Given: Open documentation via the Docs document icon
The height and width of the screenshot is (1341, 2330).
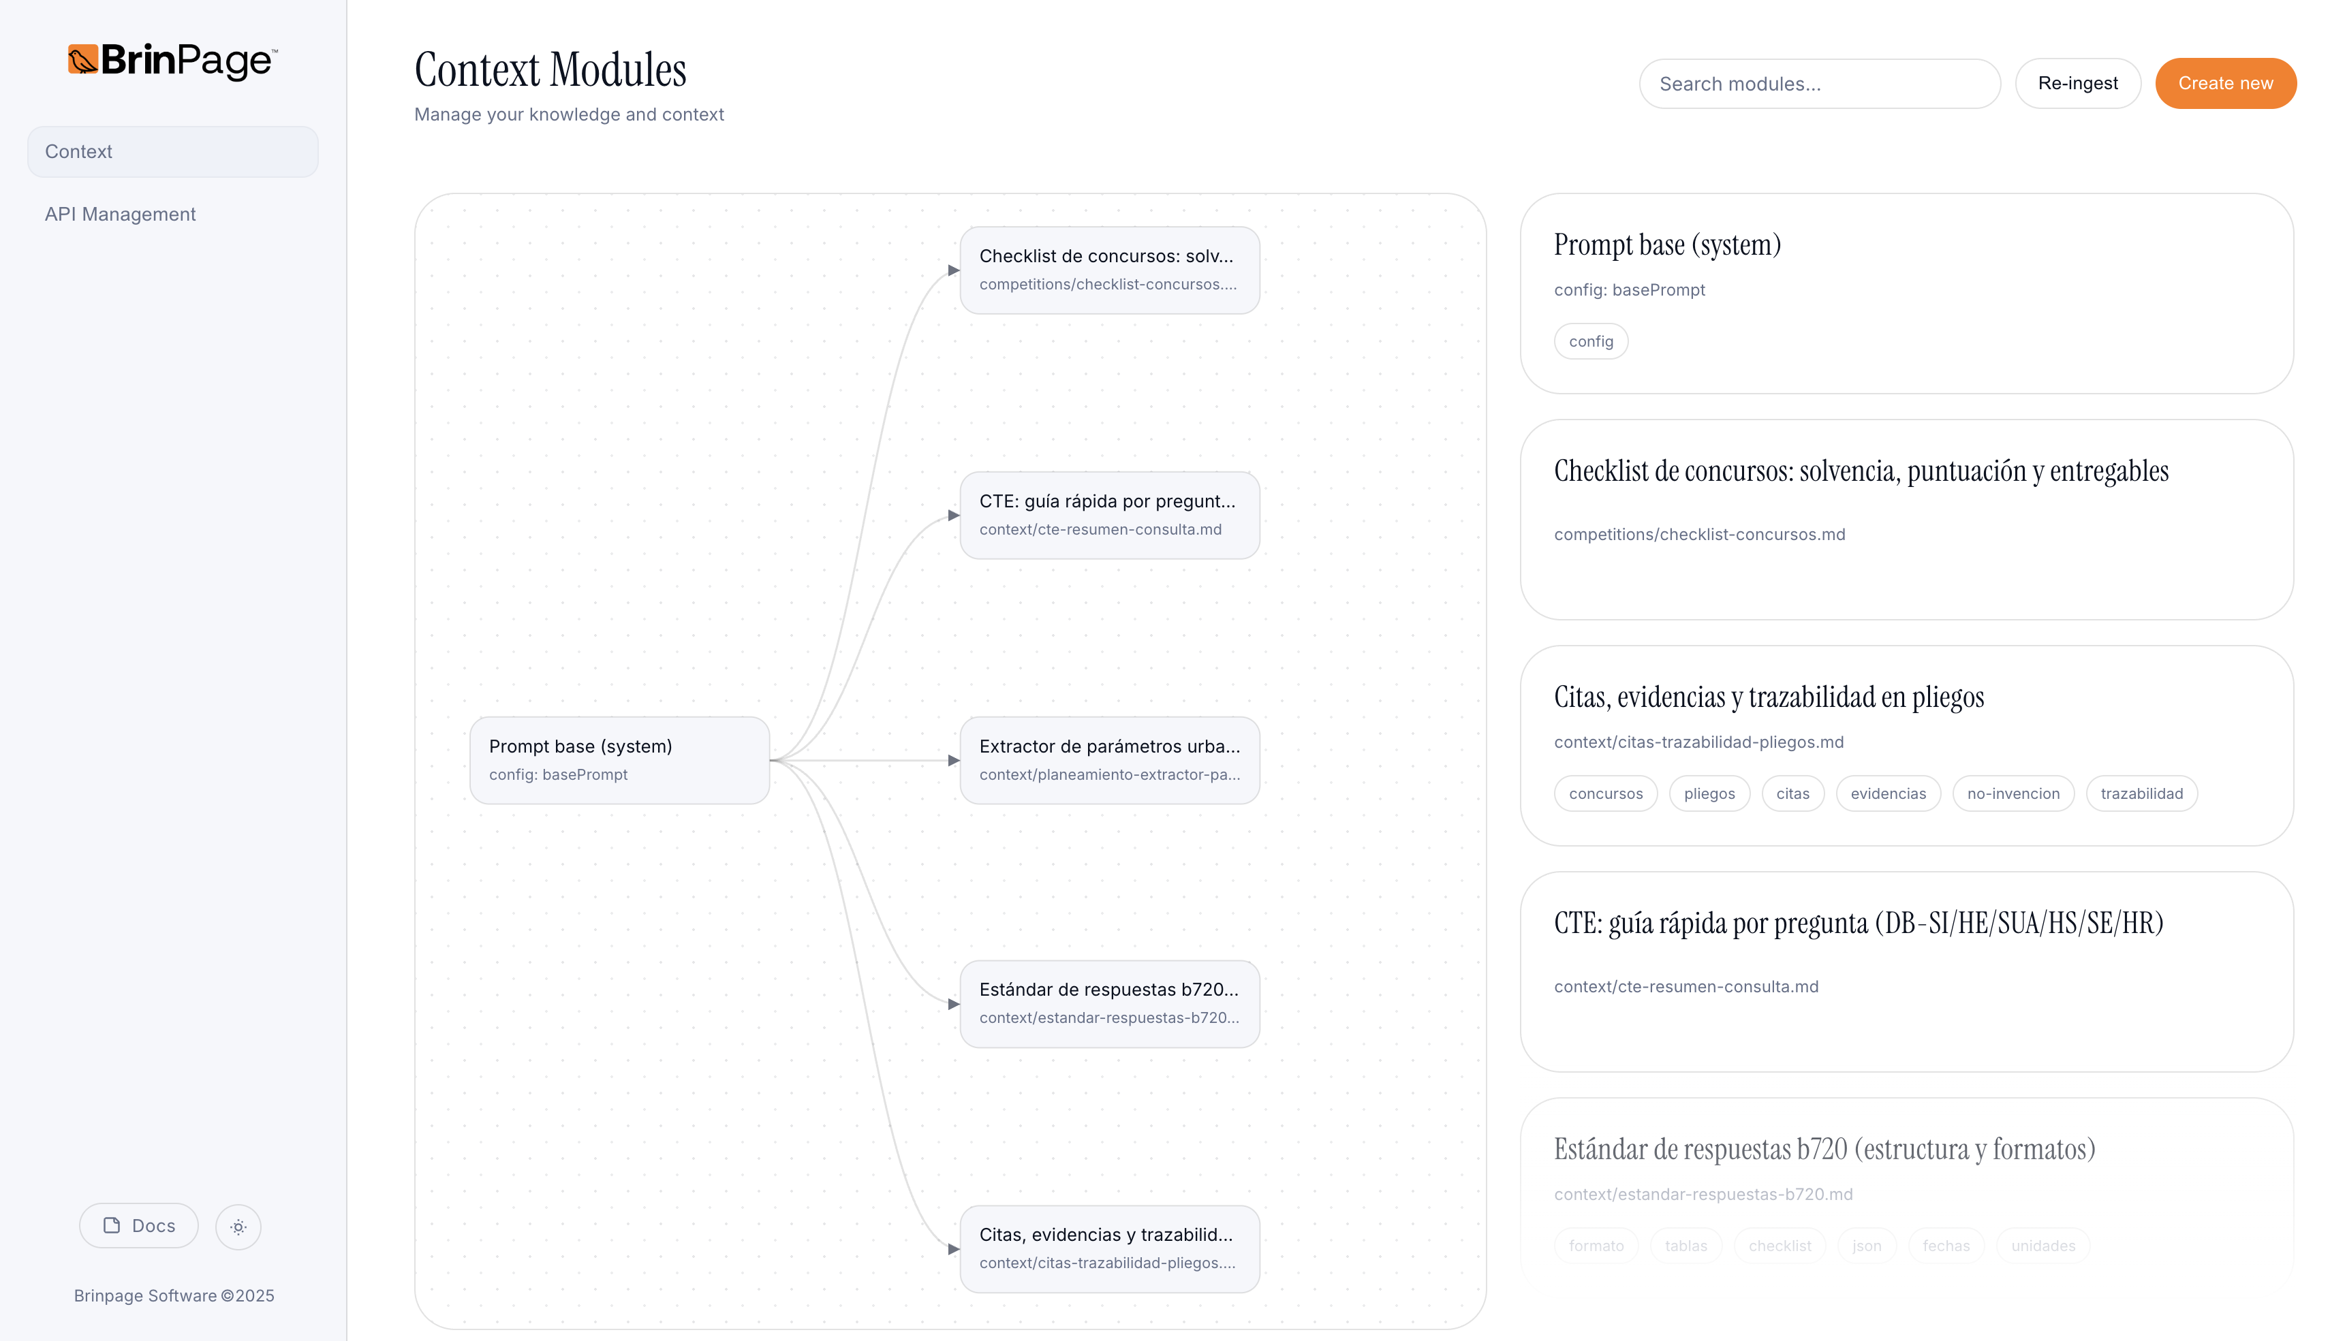Looking at the screenshot, I should [x=138, y=1226].
